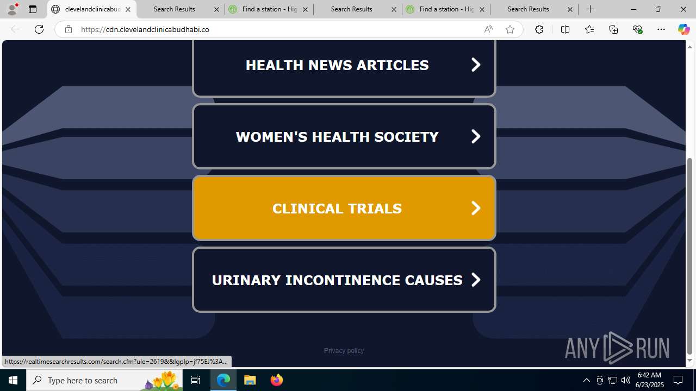
Task: Click the Women's Health Society chevron arrow
Action: point(476,136)
